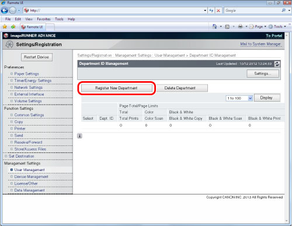The width and height of the screenshot is (292, 226).
Task: Click the Settings/Registration gear icon
Action: click(x=9, y=44)
